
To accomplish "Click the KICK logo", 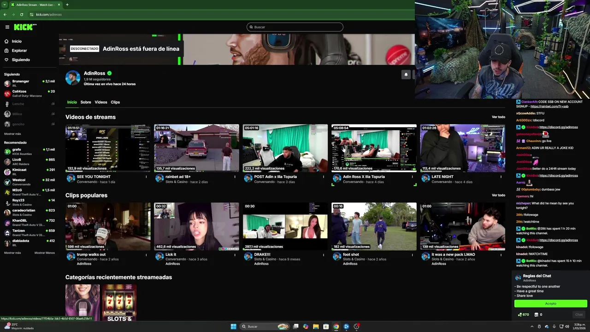I will coord(24,27).
